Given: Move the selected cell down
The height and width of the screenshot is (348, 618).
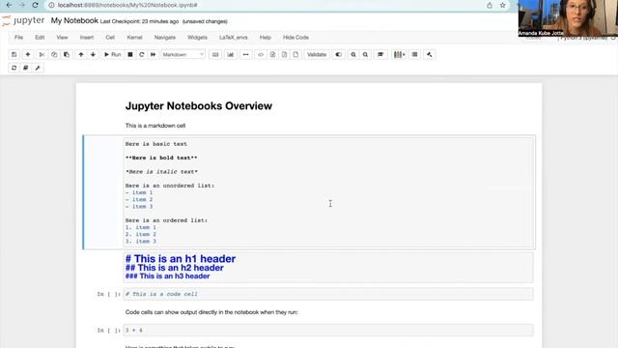Looking at the screenshot, I should click(x=93, y=54).
